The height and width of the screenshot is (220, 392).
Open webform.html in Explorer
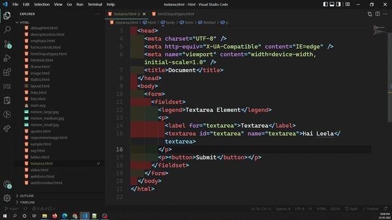42,177
